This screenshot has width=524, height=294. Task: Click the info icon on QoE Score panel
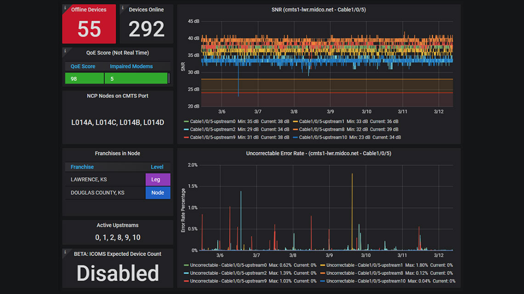tap(65, 51)
